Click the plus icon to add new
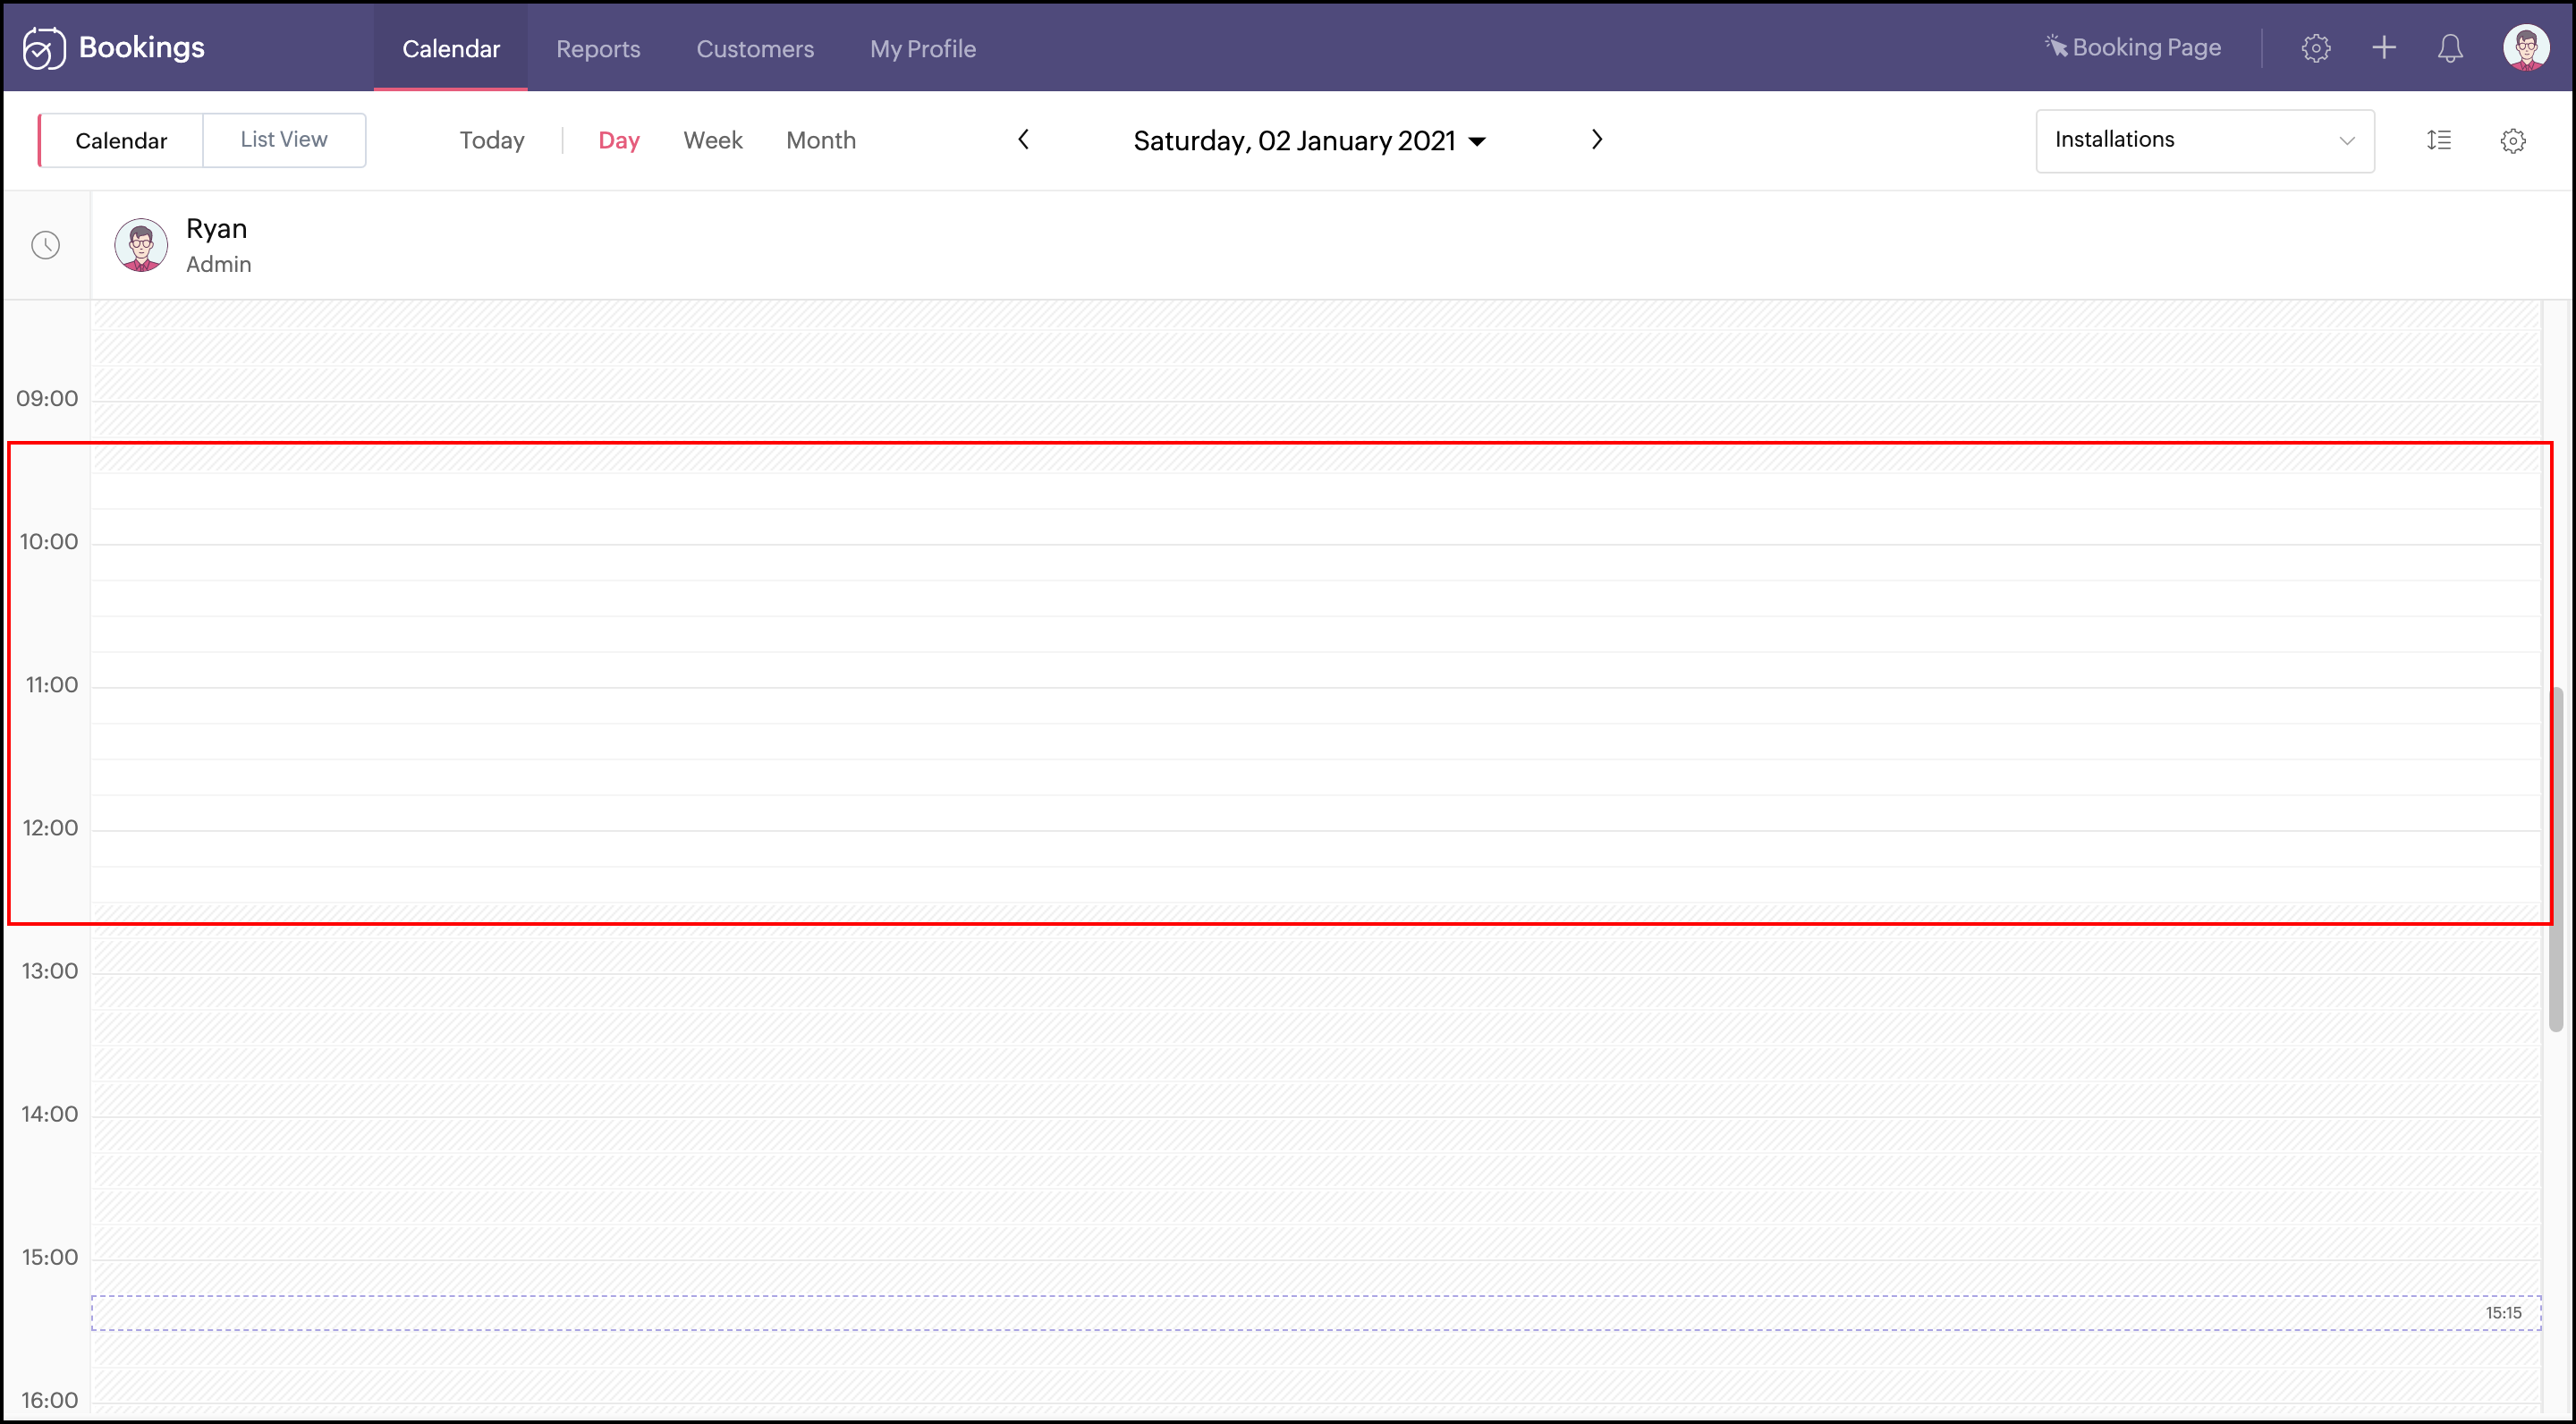Image resolution: width=2576 pixels, height=1424 pixels. (2383, 48)
